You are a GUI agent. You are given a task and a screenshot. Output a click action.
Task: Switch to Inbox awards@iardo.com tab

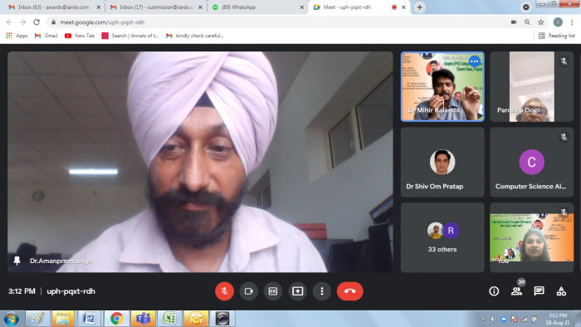(55, 7)
